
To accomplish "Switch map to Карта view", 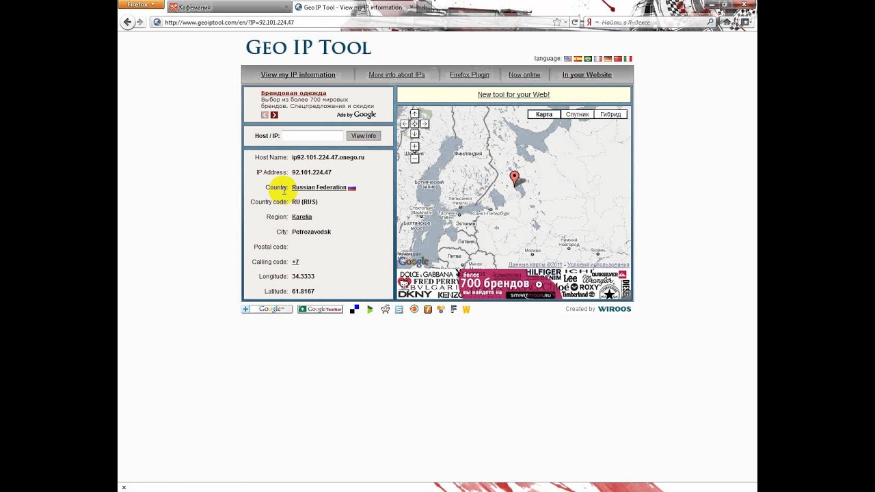I will coord(544,114).
